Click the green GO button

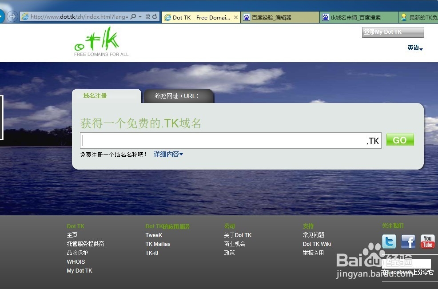[x=400, y=139]
